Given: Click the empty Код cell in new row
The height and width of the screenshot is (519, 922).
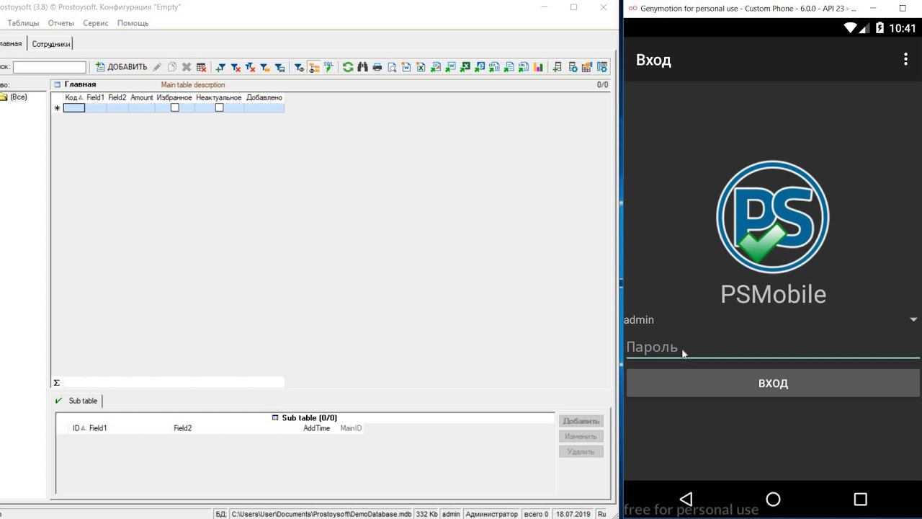Looking at the screenshot, I should pyautogui.click(x=74, y=107).
